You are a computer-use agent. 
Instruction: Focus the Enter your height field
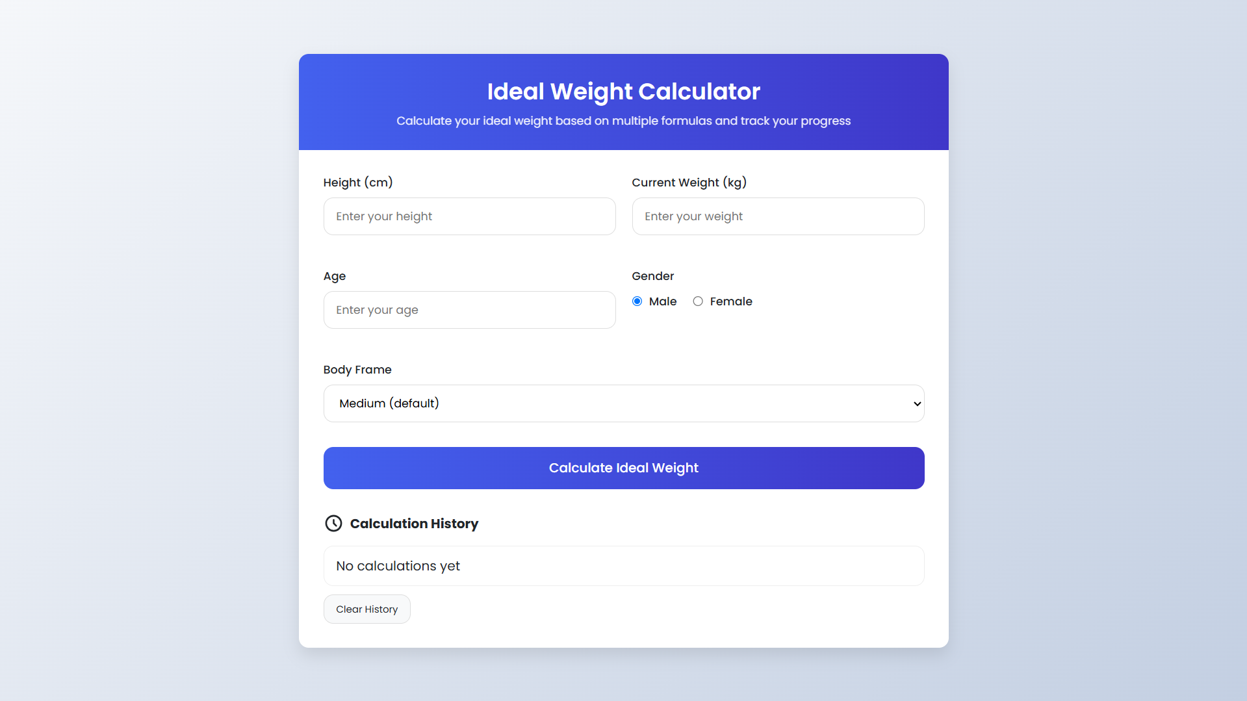click(x=470, y=216)
